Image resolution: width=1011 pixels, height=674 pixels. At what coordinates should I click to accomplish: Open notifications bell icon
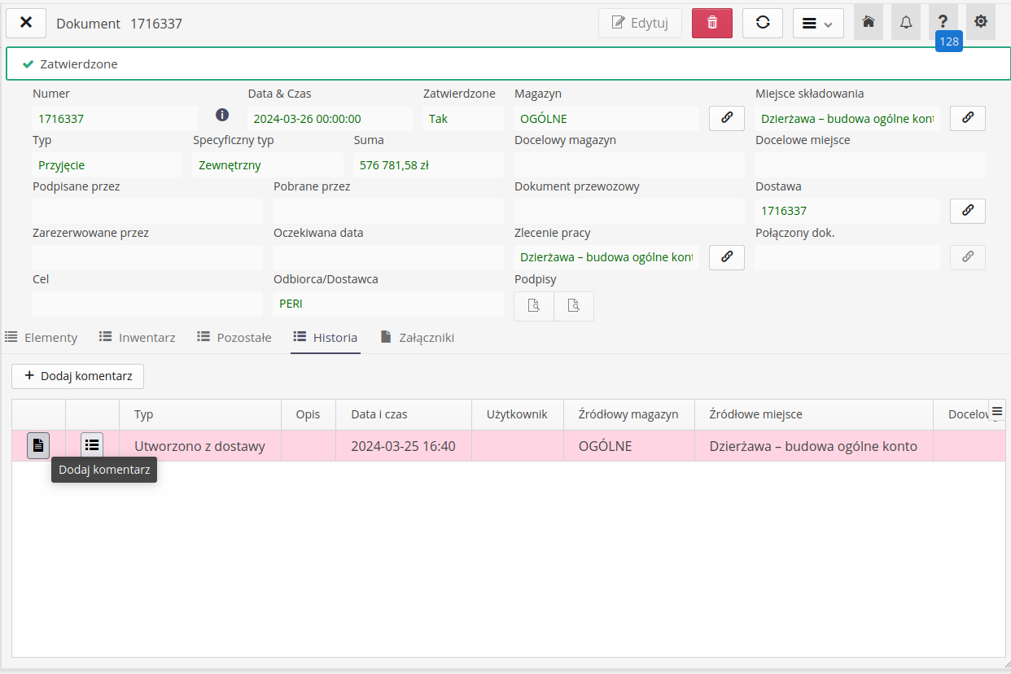[905, 23]
